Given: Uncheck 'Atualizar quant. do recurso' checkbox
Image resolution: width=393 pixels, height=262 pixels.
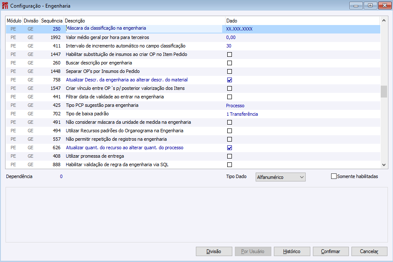Looking at the screenshot, I should click(x=229, y=148).
